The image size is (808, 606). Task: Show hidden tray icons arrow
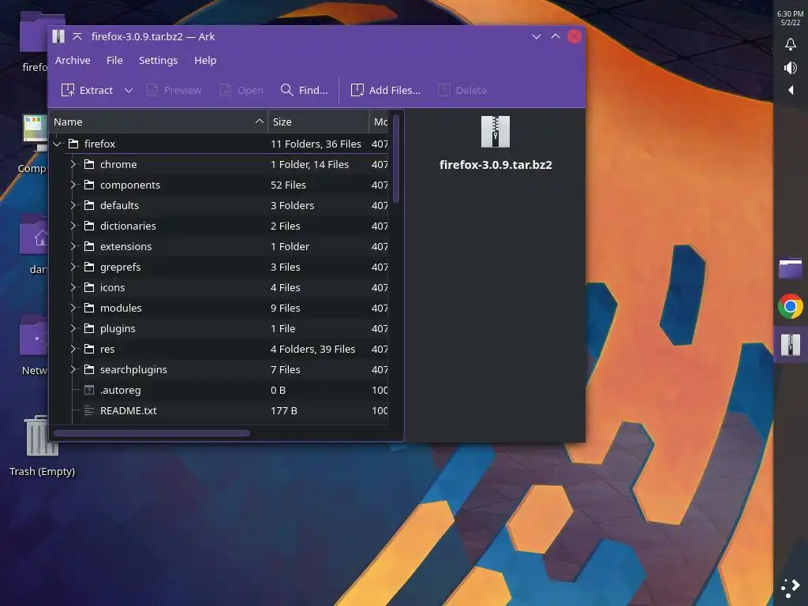791,90
